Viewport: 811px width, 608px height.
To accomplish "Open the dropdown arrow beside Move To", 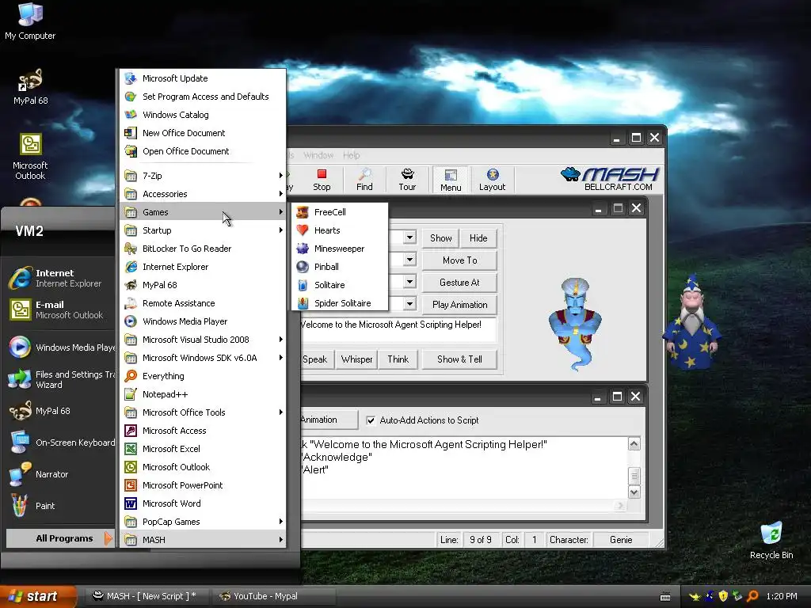I will [x=409, y=260].
